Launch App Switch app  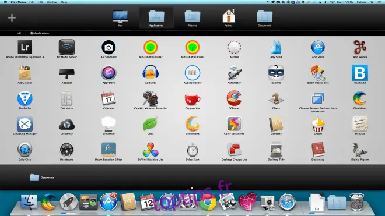[360, 47]
